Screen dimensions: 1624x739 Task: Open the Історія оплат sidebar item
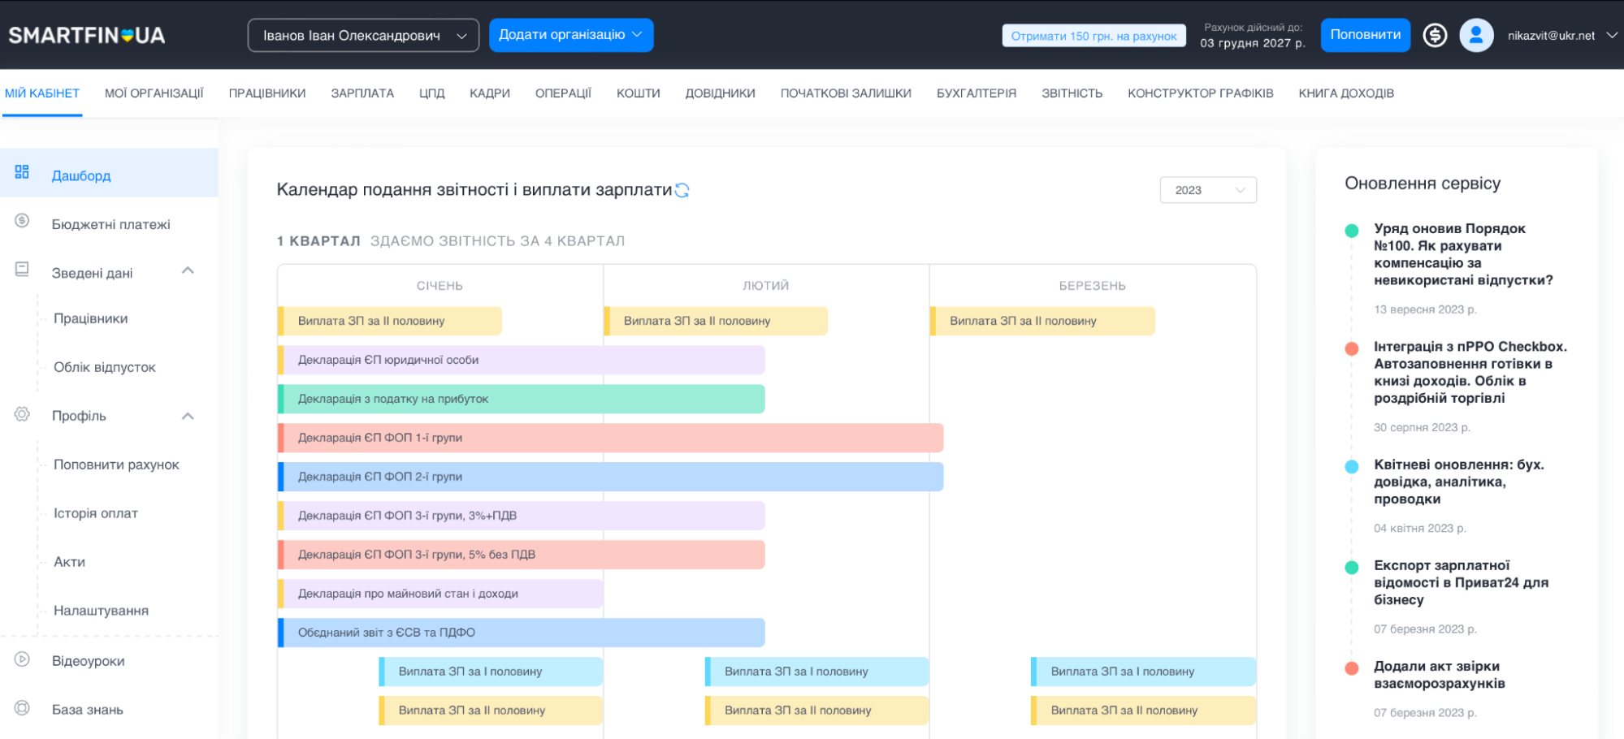(96, 513)
